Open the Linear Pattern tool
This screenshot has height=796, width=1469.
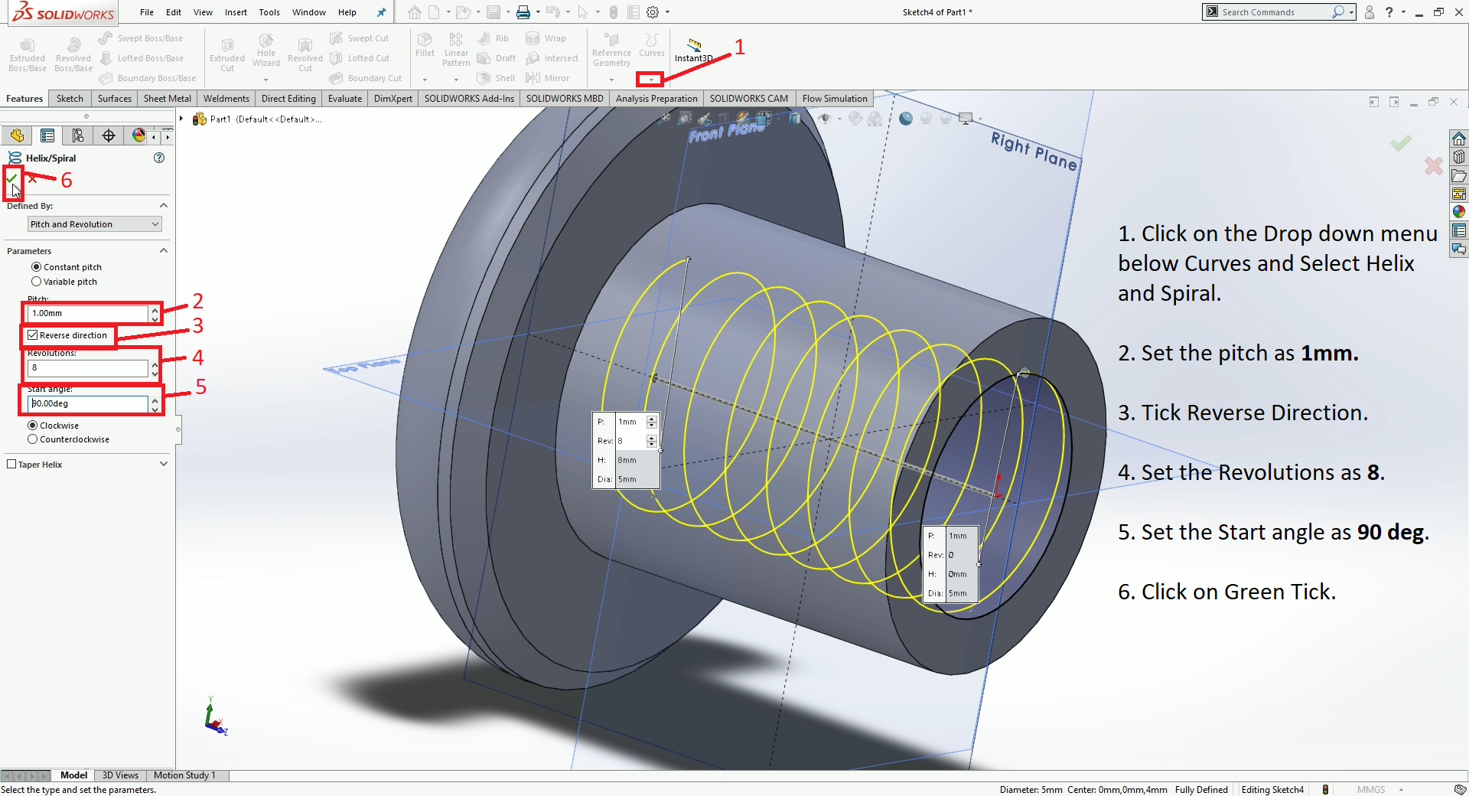coord(456,50)
